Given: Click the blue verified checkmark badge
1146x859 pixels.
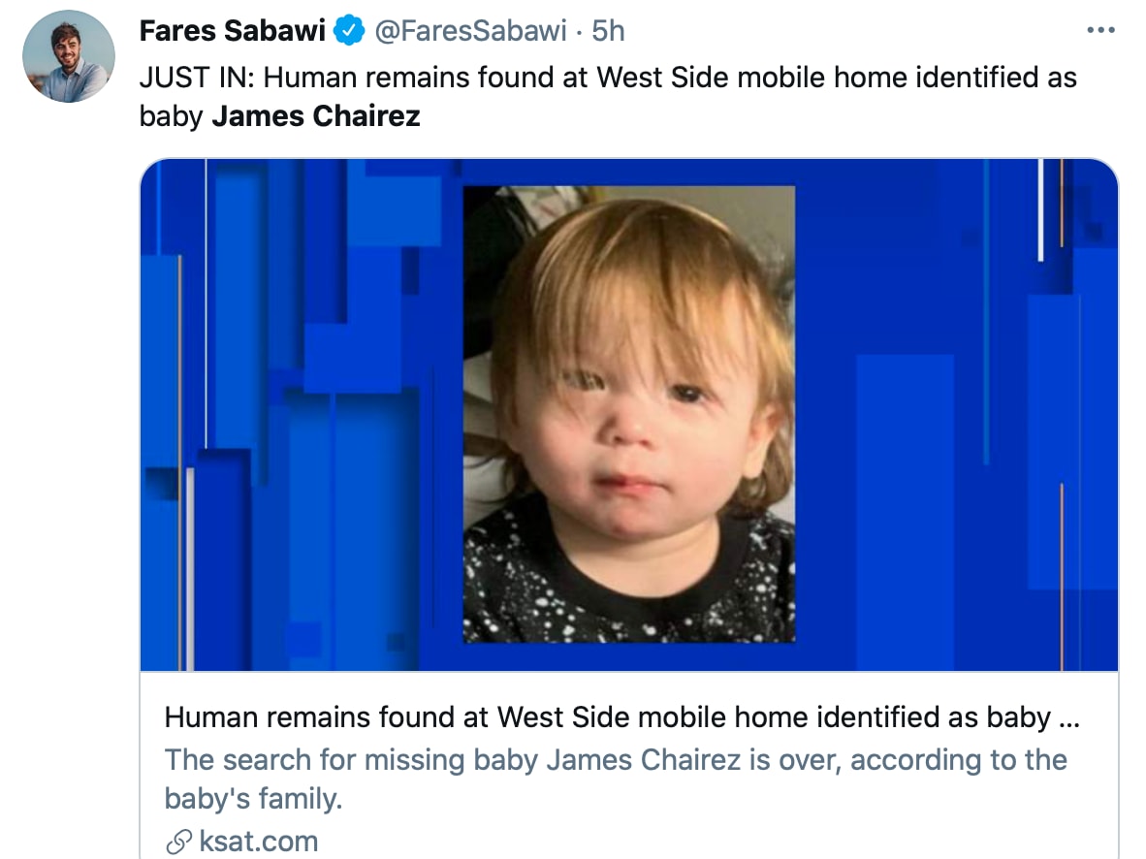Looking at the screenshot, I should tap(349, 31).
